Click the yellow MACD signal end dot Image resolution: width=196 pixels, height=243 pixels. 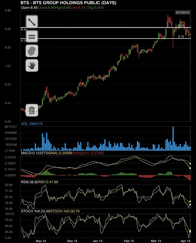pyautogui.click(x=190, y=164)
